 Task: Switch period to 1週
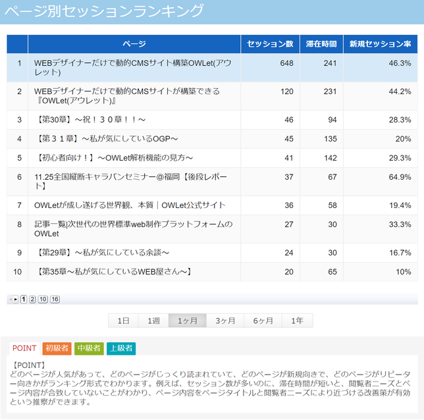pyautogui.click(x=153, y=321)
